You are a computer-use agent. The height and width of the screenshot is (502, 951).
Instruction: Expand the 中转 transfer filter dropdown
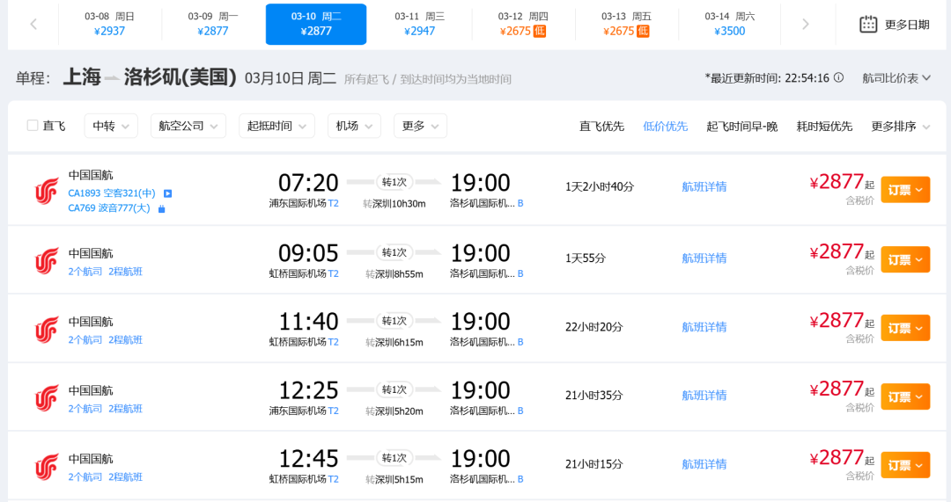click(x=111, y=126)
